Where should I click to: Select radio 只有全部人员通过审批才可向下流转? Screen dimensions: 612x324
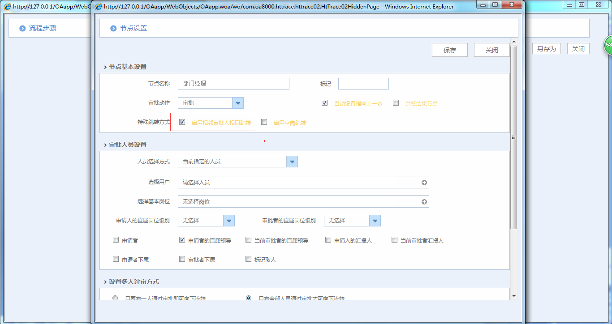249,298
